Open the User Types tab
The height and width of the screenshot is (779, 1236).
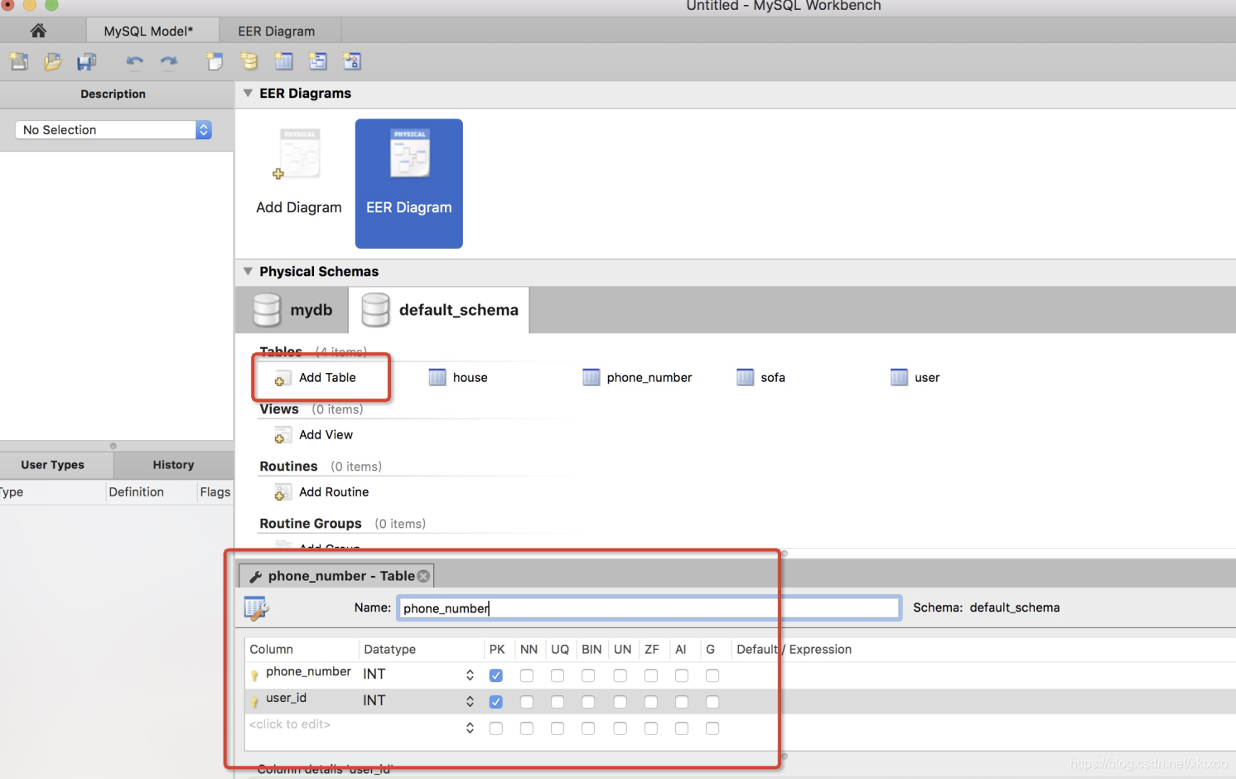click(x=53, y=465)
